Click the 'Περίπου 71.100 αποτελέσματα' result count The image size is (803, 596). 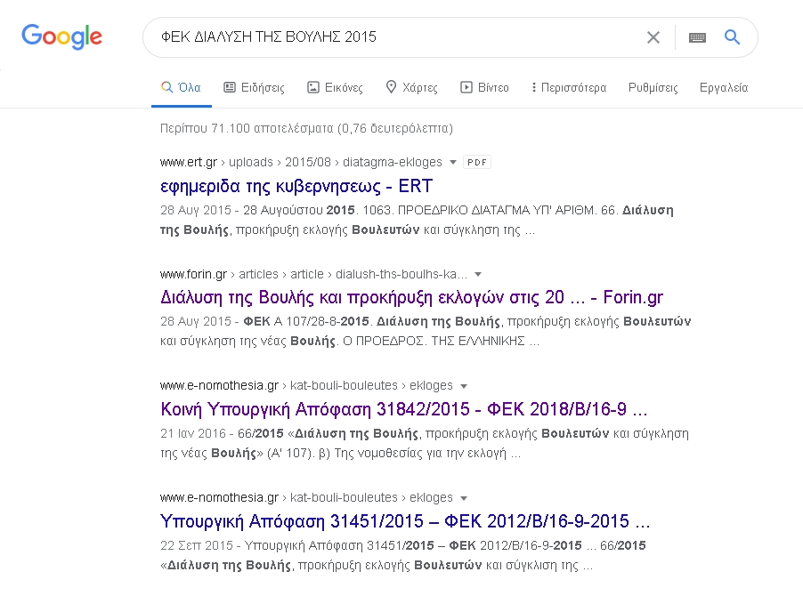click(x=306, y=128)
